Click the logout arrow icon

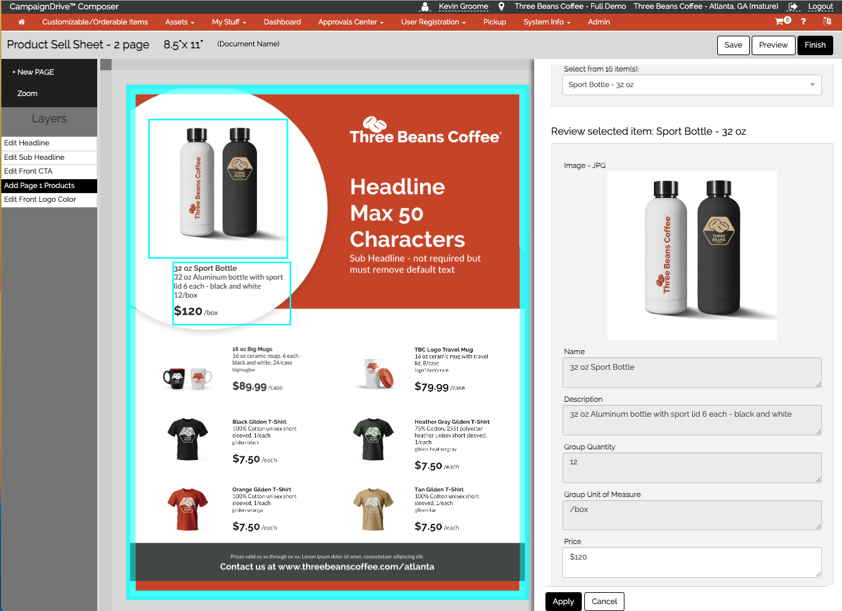tap(793, 6)
